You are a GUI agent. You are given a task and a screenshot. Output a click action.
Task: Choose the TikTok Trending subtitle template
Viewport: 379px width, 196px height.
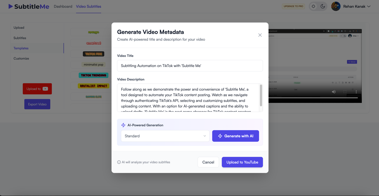93,75
